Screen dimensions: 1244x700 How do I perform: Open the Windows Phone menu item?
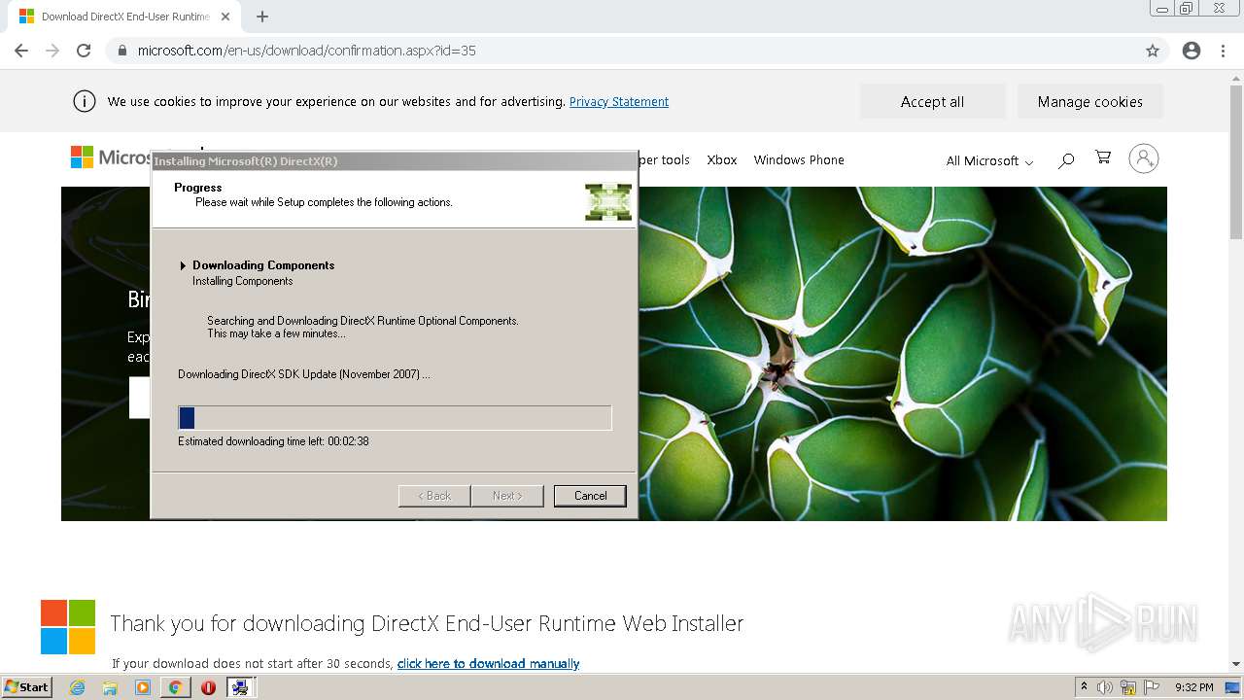[x=799, y=159]
